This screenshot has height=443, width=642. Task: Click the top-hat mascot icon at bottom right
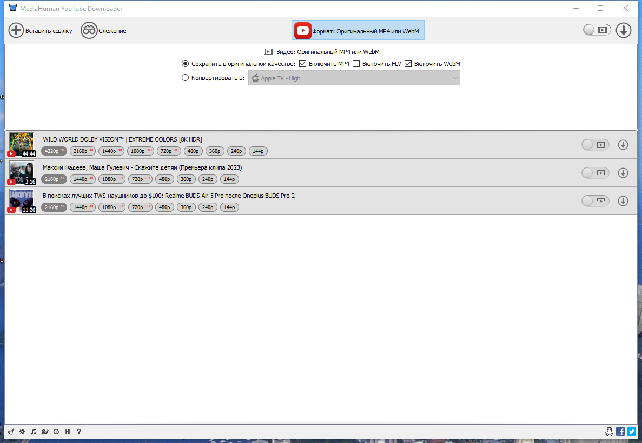click(x=609, y=432)
